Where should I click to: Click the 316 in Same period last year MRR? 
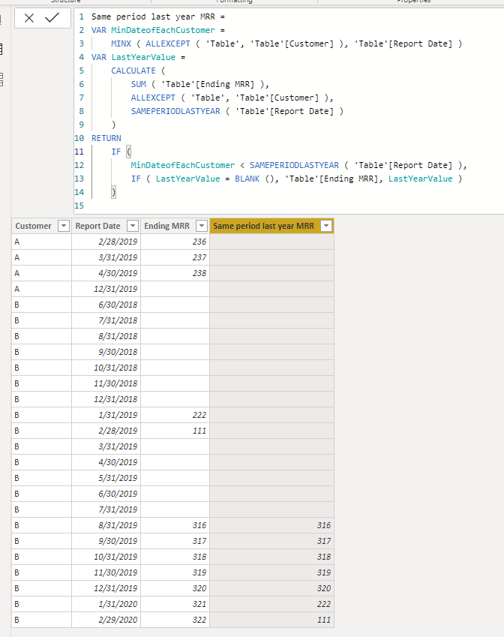click(x=271, y=525)
